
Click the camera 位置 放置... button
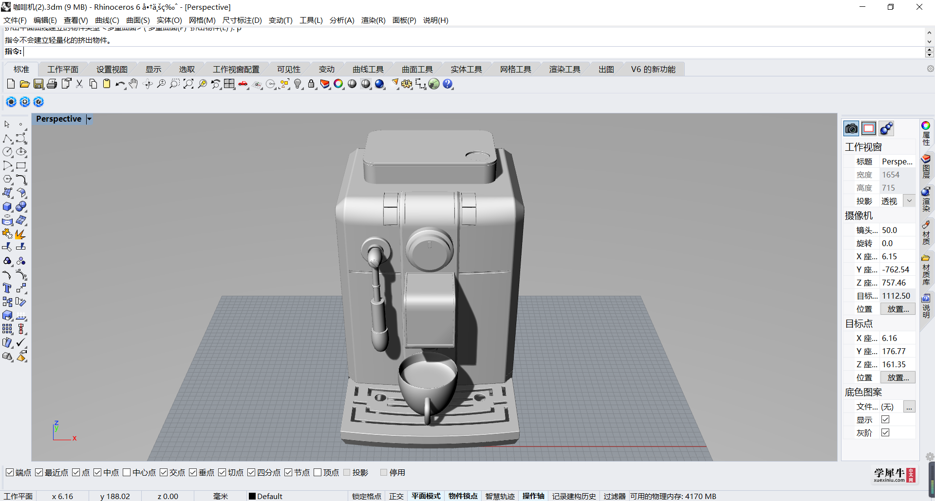pyautogui.click(x=898, y=309)
